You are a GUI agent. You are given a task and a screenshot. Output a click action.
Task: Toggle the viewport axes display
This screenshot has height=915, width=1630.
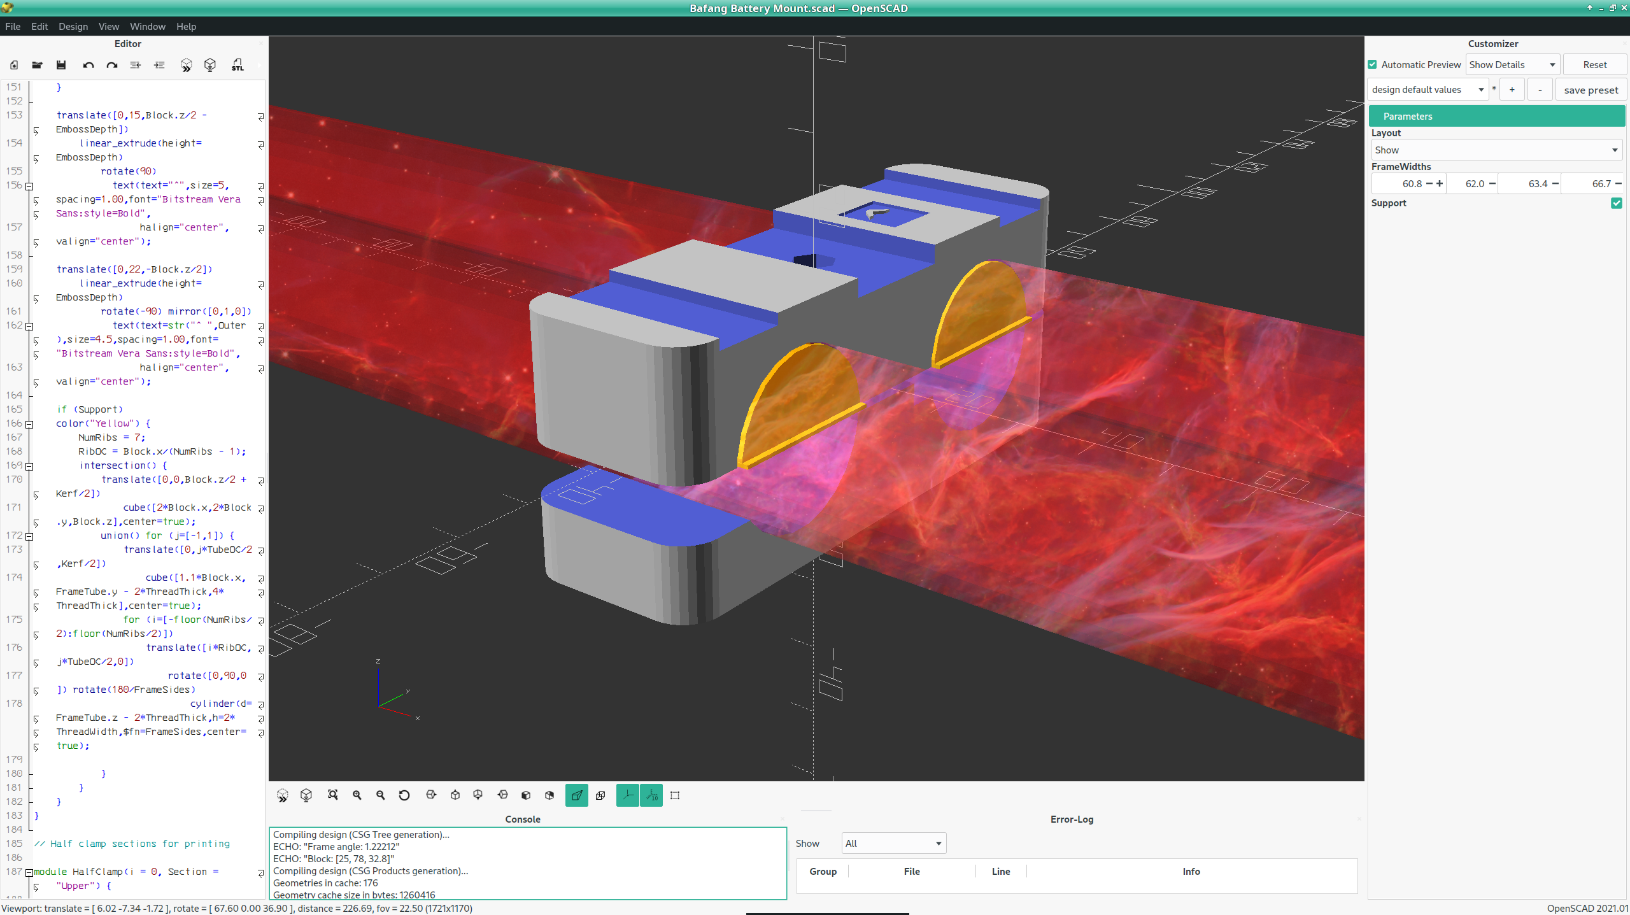pos(627,795)
